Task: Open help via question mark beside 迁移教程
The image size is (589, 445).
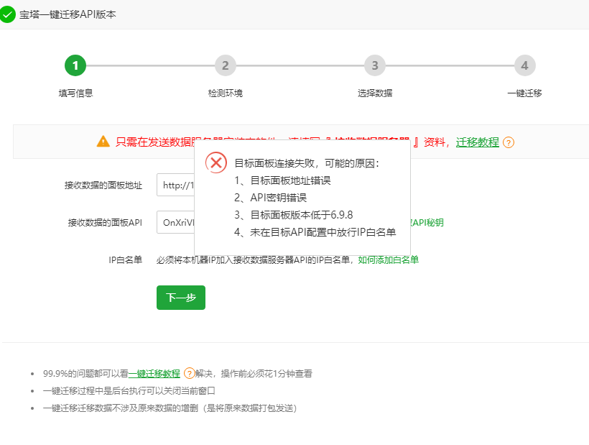Action: pyautogui.click(x=508, y=142)
